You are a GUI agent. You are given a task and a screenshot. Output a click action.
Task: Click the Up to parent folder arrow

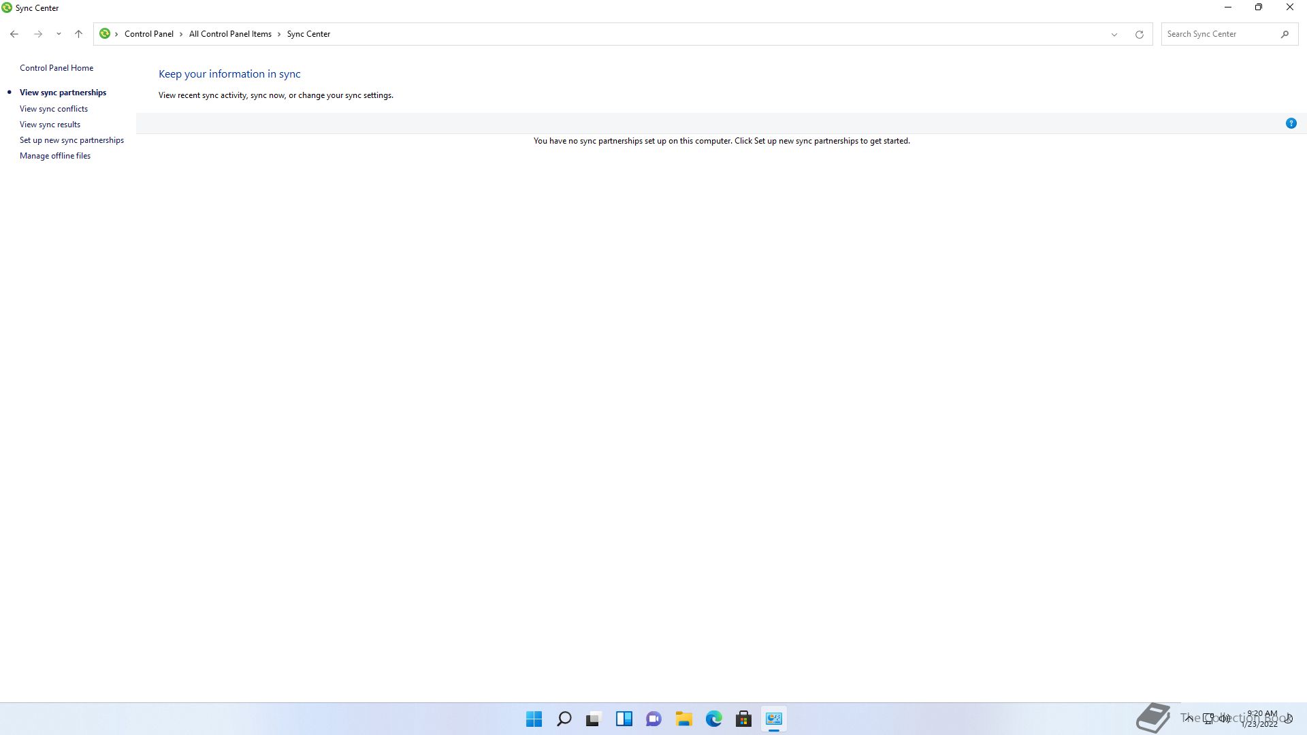click(78, 34)
